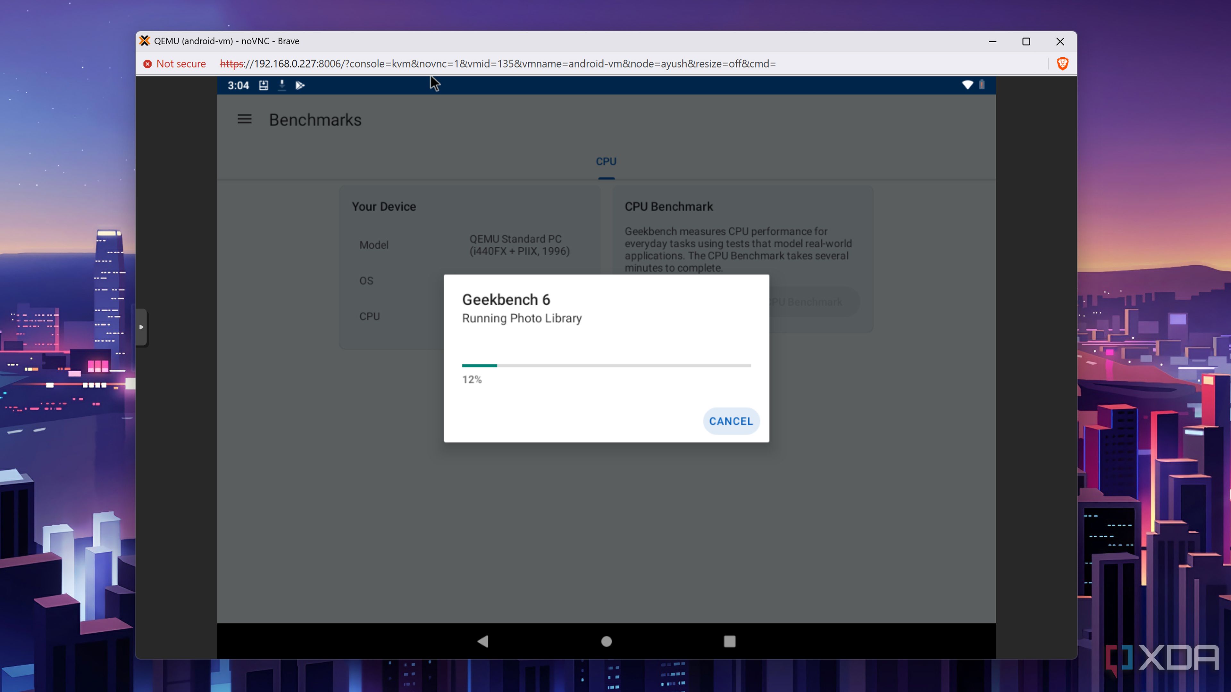Click the 3:04 clock in status bar
The height and width of the screenshot is (692, 1231).
click(238, 85)
